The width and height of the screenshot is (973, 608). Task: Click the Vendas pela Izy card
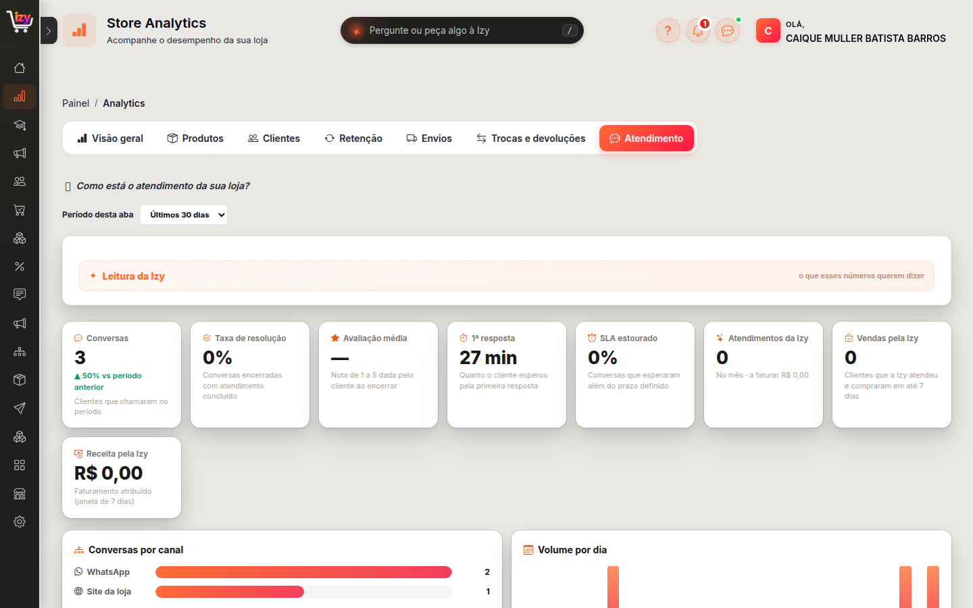click(x=892, y=374)
